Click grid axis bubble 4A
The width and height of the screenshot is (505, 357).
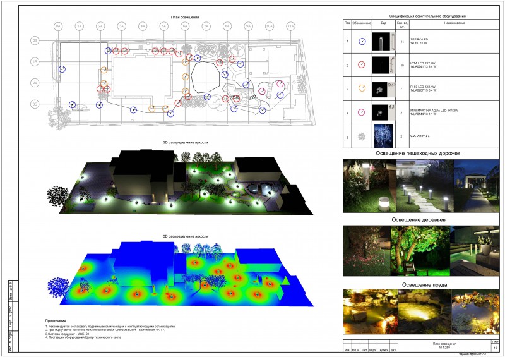click(x=143, y=27)
